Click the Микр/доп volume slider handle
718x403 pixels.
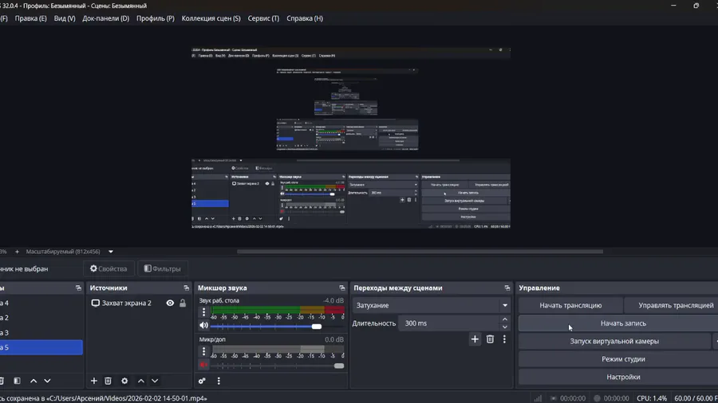pos(339,366)
